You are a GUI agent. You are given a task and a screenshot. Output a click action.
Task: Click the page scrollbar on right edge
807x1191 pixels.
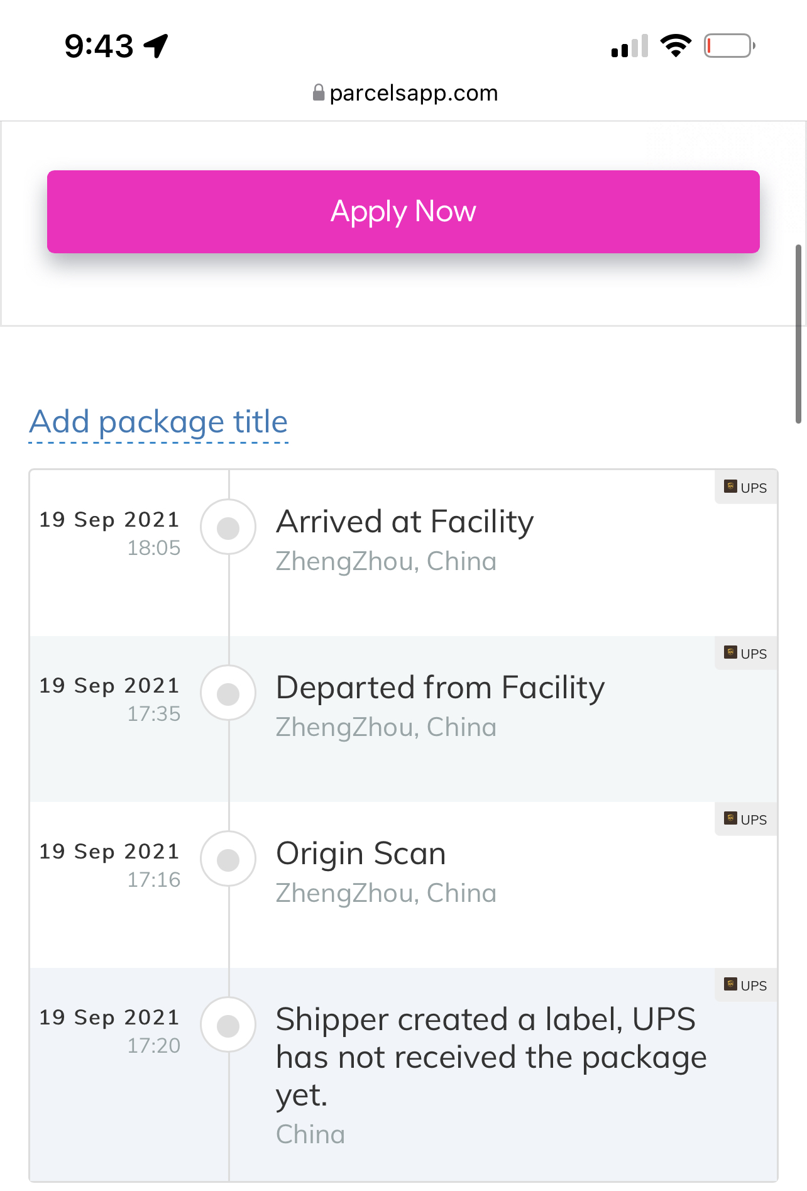coord(798,334)
